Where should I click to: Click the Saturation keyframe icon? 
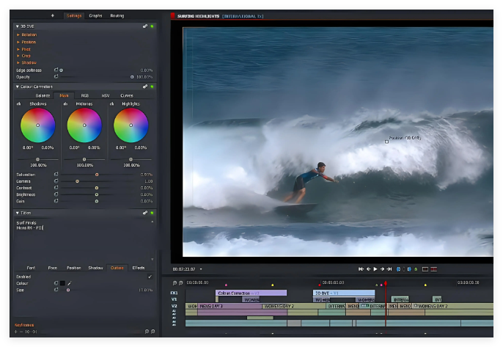56,174
